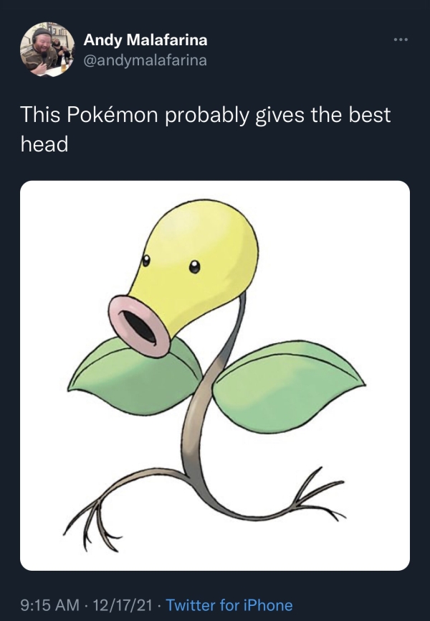Open Andy Malafarina display name link
Image resolution: width=430 pixels, height=621 pixels.
(145, 40)
